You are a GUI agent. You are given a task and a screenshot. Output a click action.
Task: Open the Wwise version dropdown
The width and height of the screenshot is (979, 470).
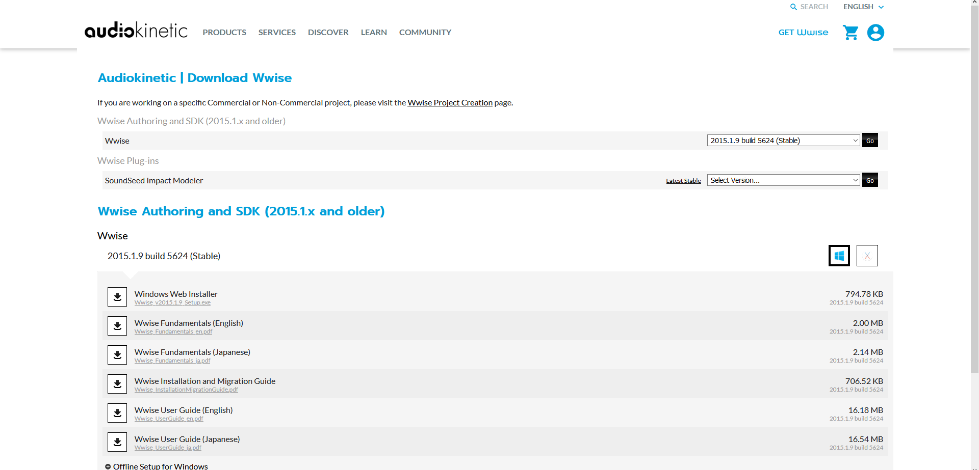(783, 141)
